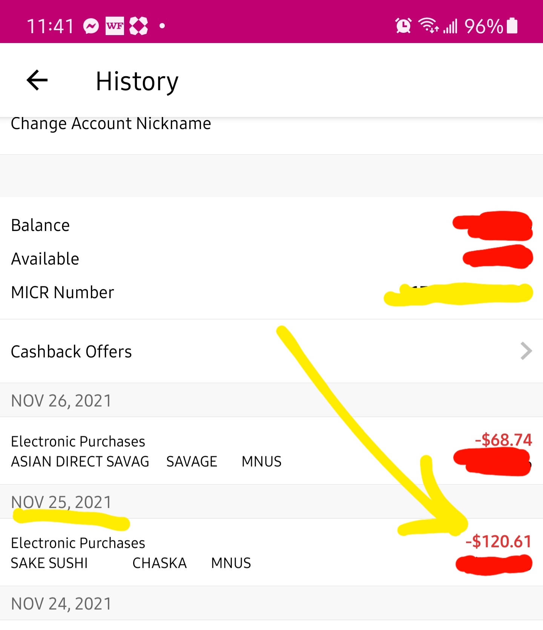The image size is (543, 630).
Task: Open Change Account Nickname option
Action: point(111,124)
